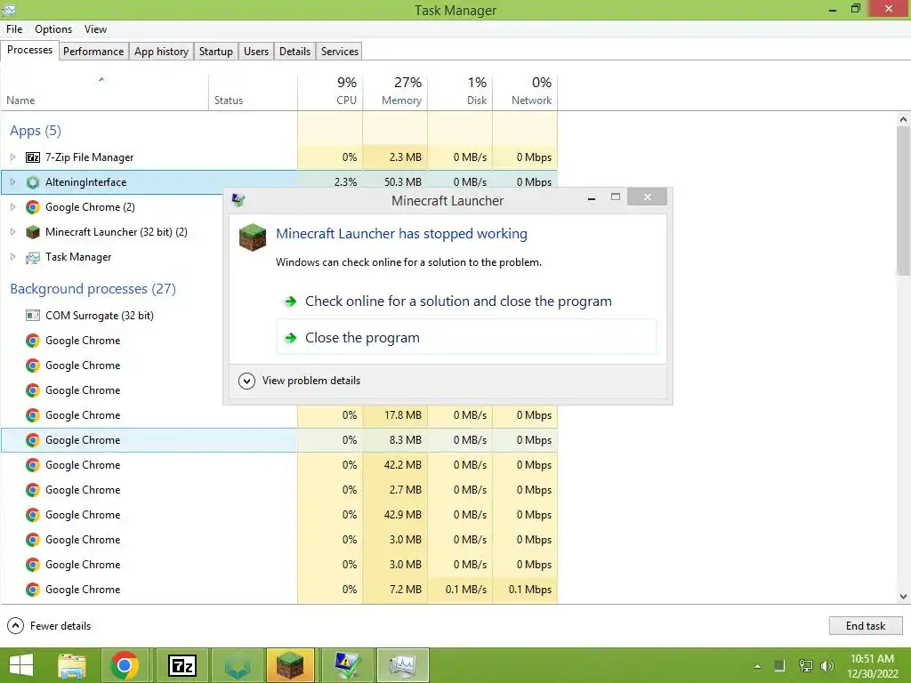Click the Task Manager window title icon
This screenshot has height=683, width=911.
coord(9,10)
